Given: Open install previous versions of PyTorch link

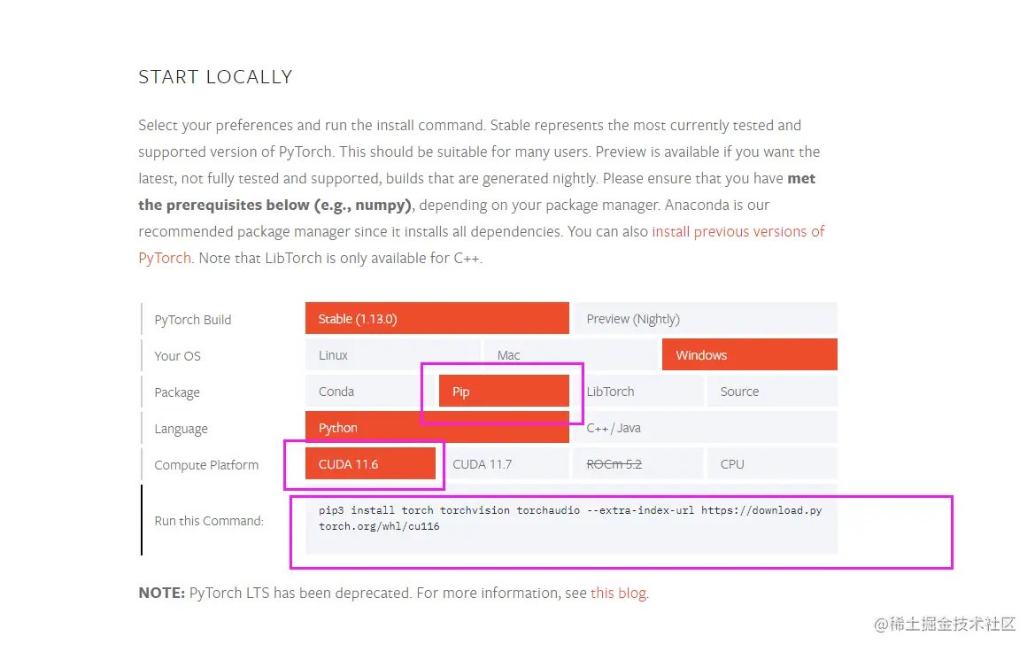Looking at the screenshot, I should pos(738,232).
